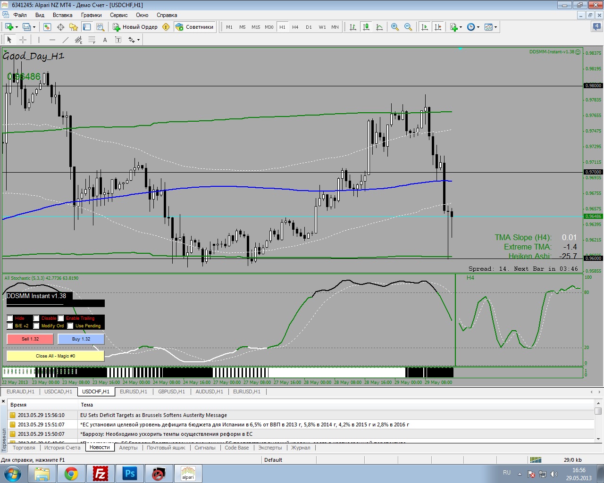The width and height of the screenshot is (604, 483).
Task: Open the new chart toolbar icon
Action: tap(9, 27)
